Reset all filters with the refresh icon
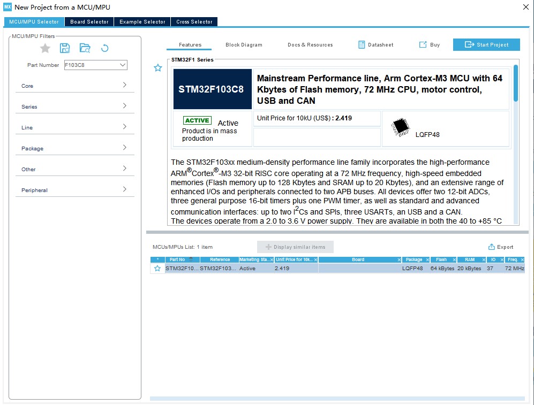The height and width of the screenshot is (405, 534). click(x=105, y=48)
